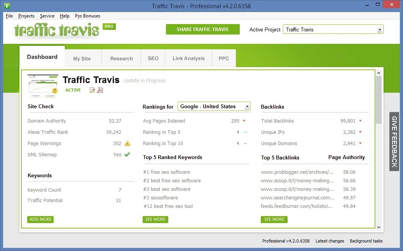Click the Page Warnings yellow triangle icon

click(x=127, y=144)
